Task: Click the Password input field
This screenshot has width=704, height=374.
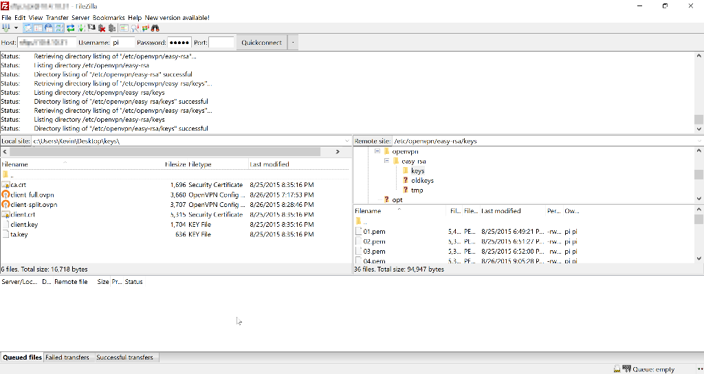Action: click(x=179, y=43)
